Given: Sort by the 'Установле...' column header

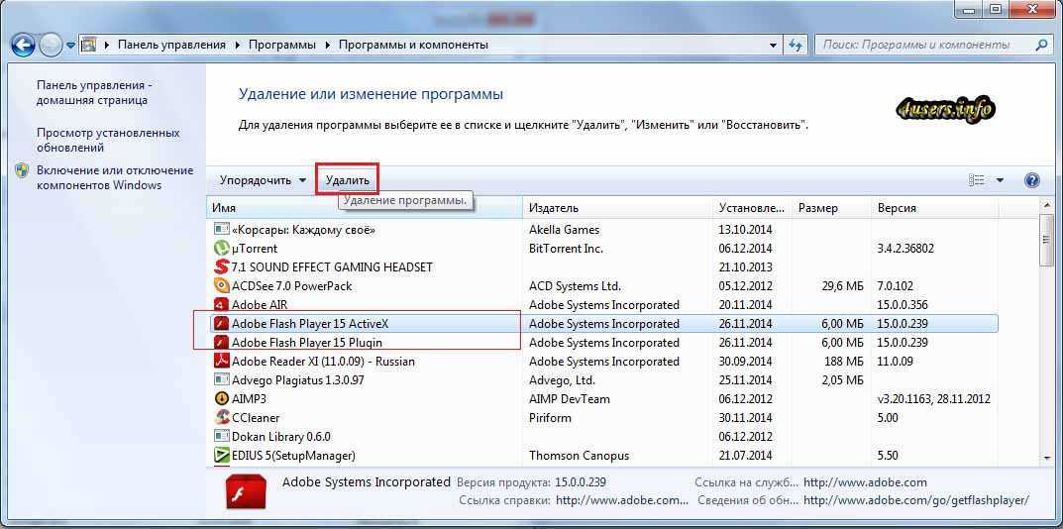Looking at the screenshot, I should click(752, 208).
